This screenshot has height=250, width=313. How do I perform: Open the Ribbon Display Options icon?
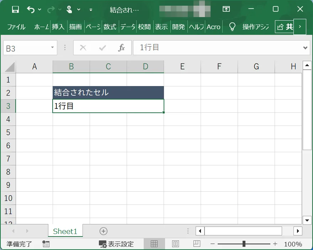pos(226,10)
